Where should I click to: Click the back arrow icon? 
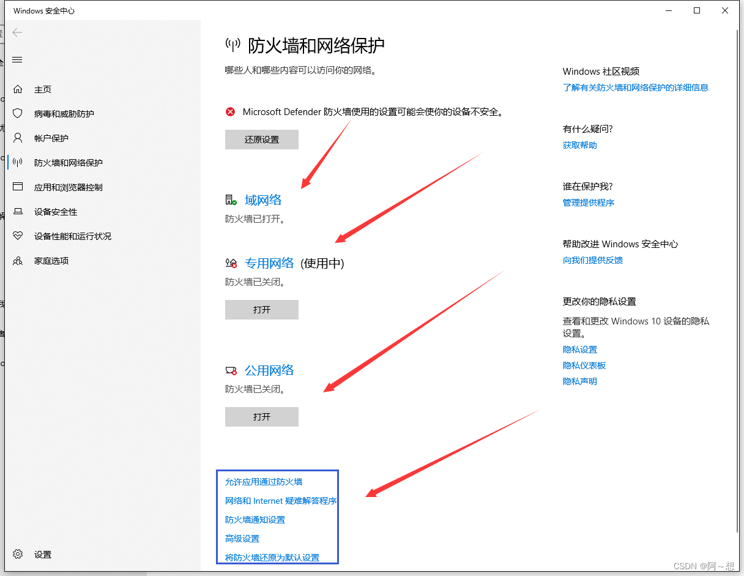(17, 32)
